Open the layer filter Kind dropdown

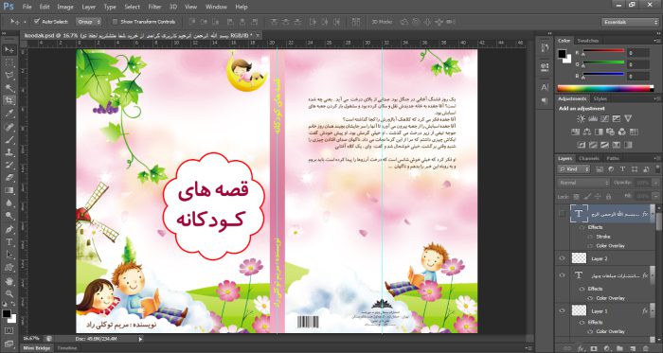point(574,169)
